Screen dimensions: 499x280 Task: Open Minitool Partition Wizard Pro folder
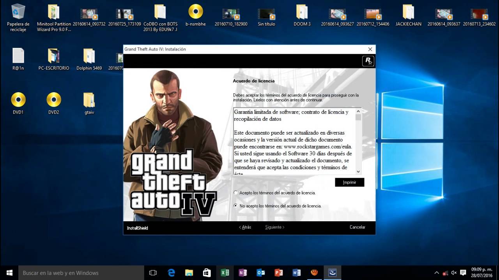tap(54, 17)
